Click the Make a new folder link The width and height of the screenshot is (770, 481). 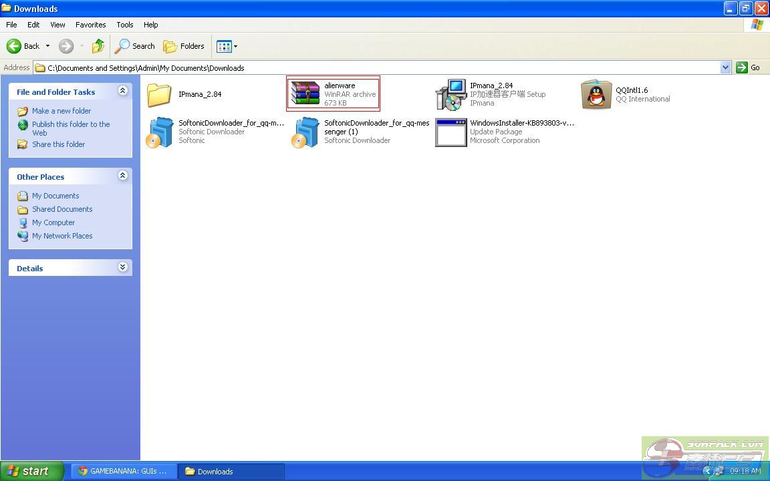coord(61,111)
